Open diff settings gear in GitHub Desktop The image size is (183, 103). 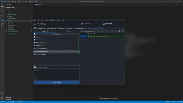(x=120, y=31)
